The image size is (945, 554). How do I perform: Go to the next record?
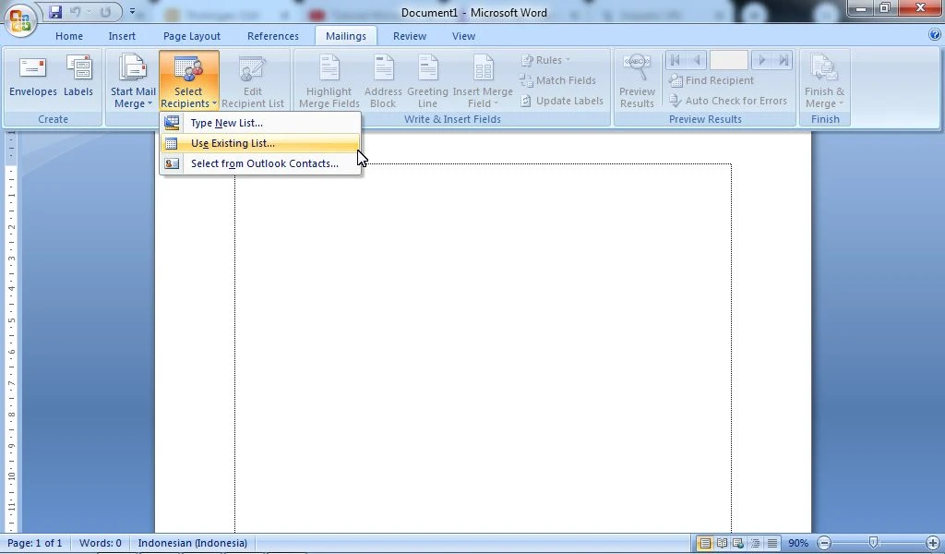[761, 60]
